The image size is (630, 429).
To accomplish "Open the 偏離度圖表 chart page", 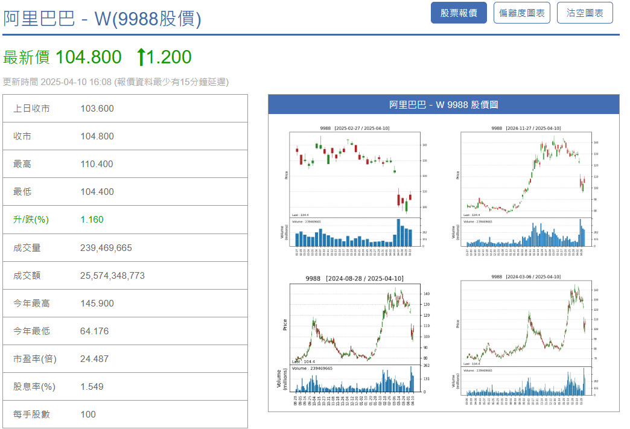I will [x=521, y=13].
